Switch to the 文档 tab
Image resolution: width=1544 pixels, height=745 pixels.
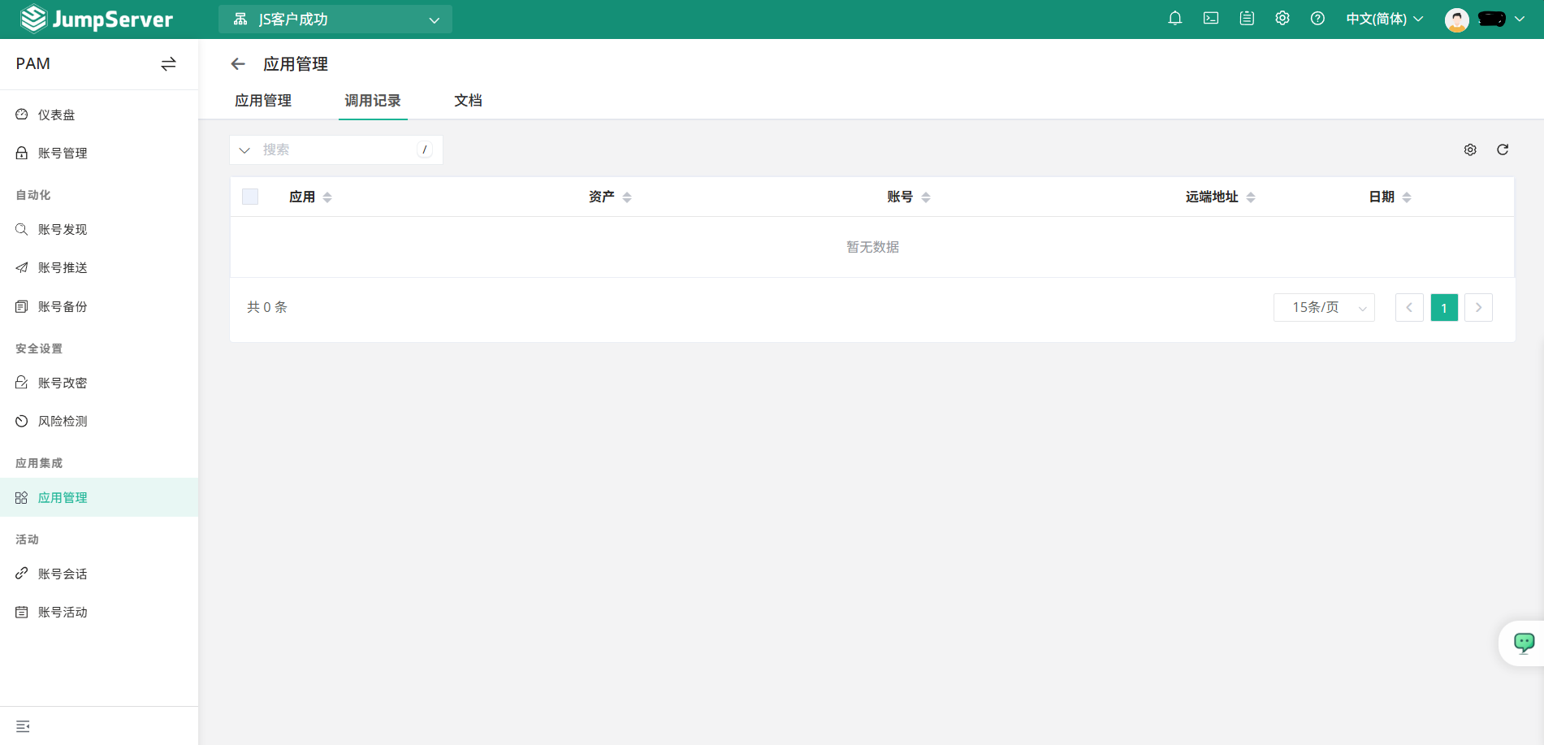coord(468,100)
